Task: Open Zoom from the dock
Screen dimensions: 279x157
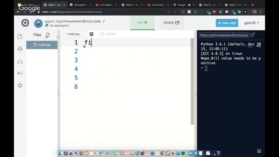Action: tap(190, 153)
